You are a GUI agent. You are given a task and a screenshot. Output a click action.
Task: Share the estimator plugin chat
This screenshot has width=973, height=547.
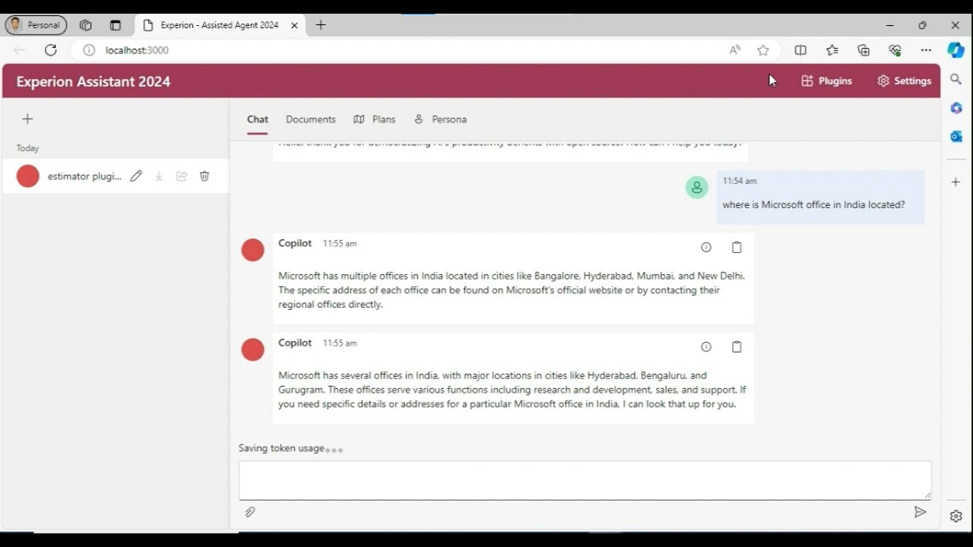pyautogui.click(x=182, y=176)
